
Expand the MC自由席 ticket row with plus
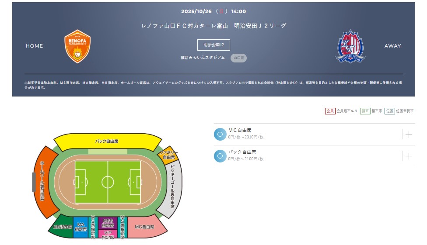tap(409, 134)
